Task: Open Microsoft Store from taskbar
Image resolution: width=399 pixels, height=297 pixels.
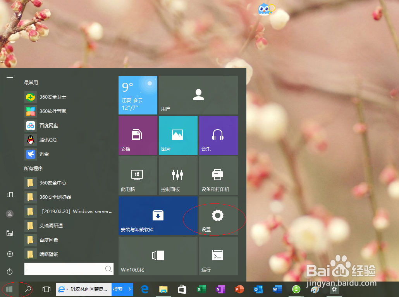Action: [x=182, y=289]
